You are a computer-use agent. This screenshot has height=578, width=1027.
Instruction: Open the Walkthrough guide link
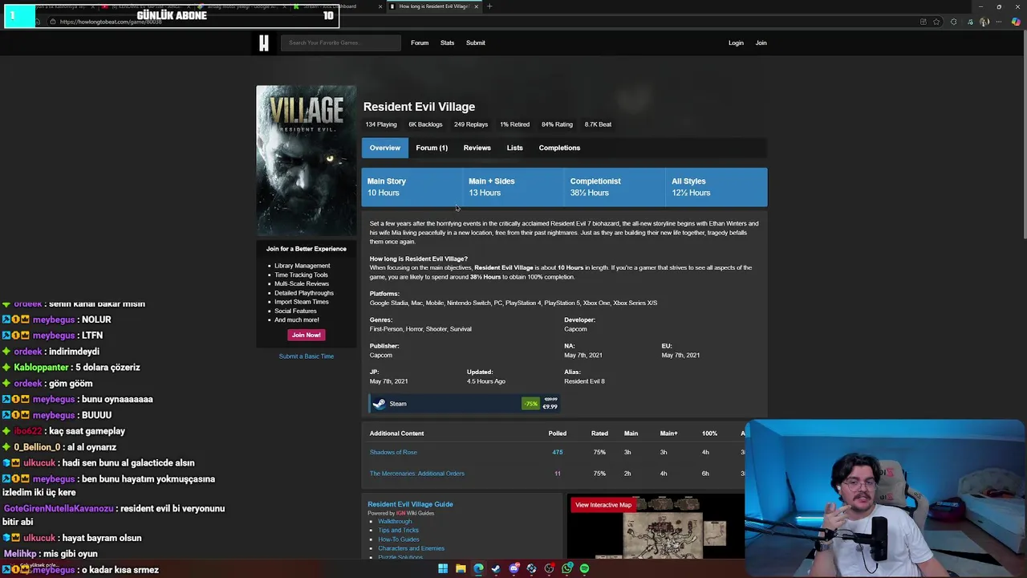395,521
